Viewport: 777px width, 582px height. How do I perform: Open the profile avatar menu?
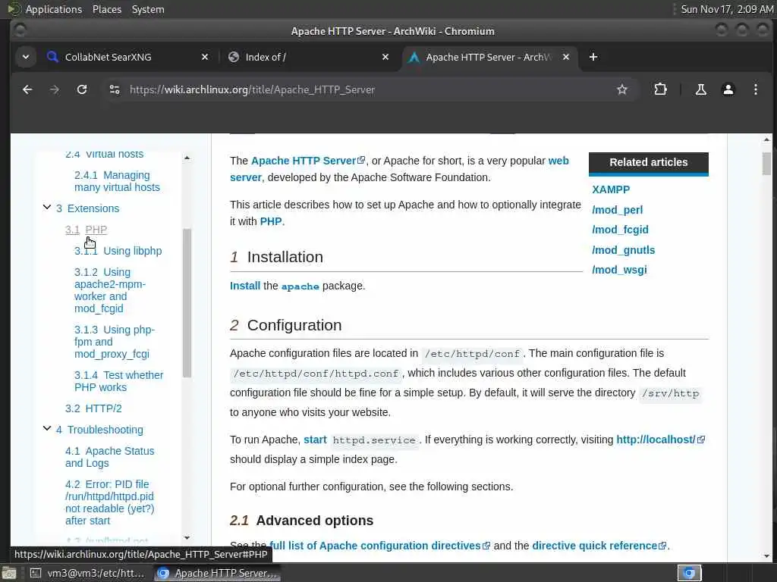[728, 89]
